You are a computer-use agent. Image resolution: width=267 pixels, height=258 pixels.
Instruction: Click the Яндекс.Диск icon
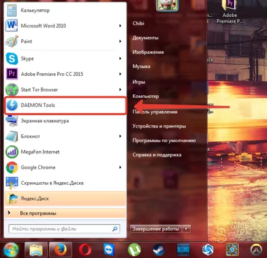(x=12, y=198)
